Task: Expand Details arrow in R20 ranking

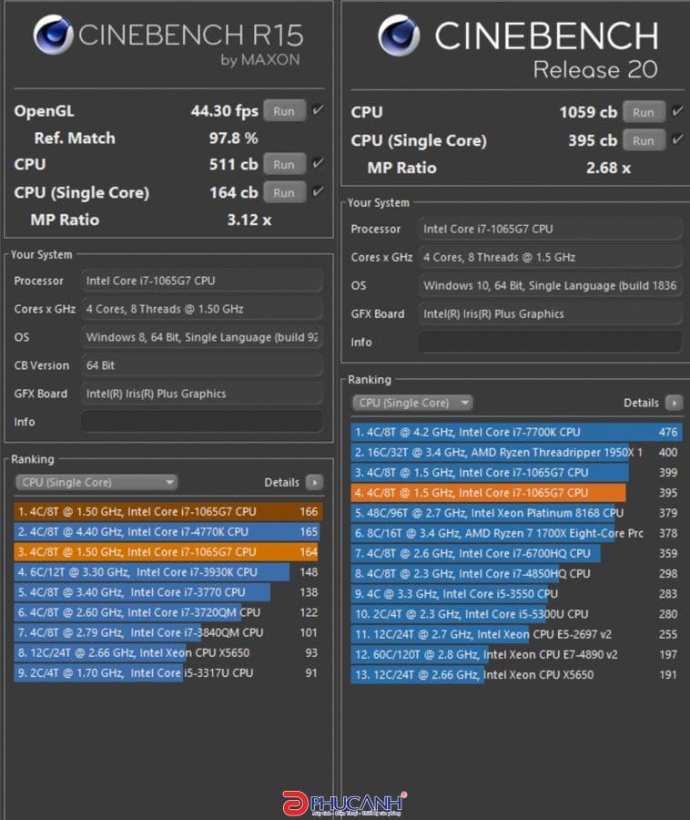Action: (674, 403)
